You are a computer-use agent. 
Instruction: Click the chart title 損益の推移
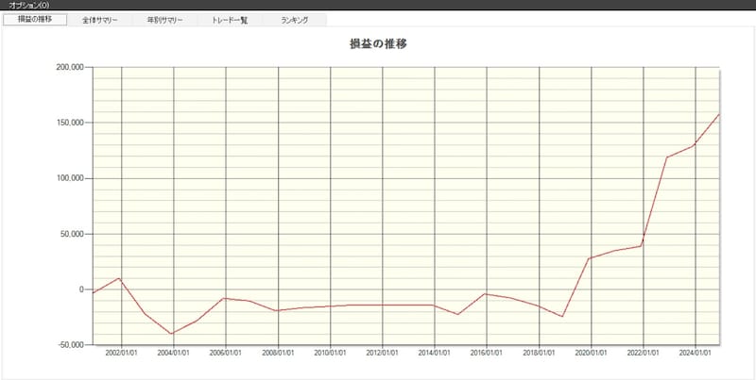click(379, 44)
